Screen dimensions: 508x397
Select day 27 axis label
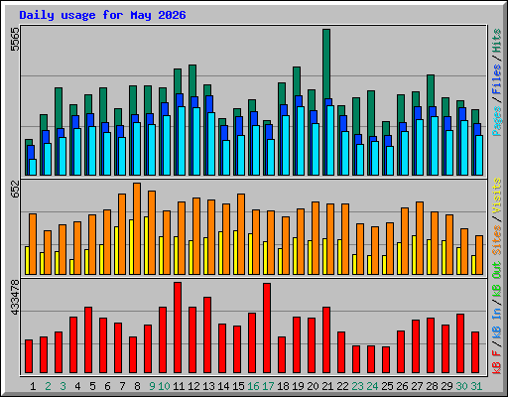[x=417, y=386]
